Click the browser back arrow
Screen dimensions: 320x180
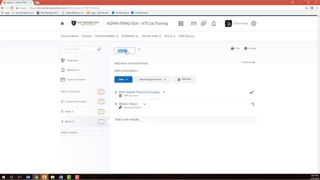click(x=2, y=8)
